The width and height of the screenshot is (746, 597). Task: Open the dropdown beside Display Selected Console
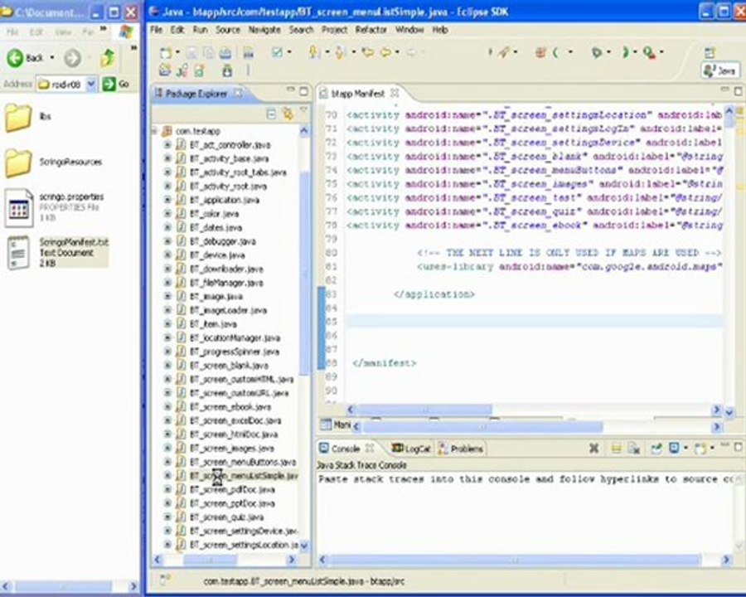(685, 448)
